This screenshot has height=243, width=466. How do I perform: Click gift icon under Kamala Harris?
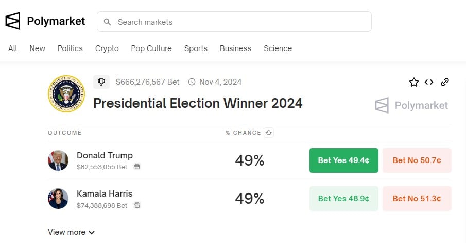137,205
